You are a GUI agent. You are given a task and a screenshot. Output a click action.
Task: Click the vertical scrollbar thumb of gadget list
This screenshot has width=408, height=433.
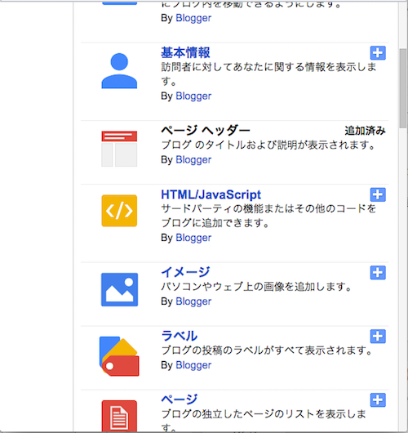coord(403,88)
